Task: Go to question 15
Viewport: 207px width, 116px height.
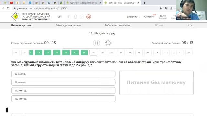Action: coord(57,53)
